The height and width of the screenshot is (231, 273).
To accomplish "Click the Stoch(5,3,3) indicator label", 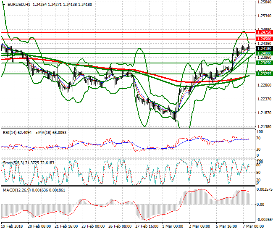I will [x=13, y=162].
